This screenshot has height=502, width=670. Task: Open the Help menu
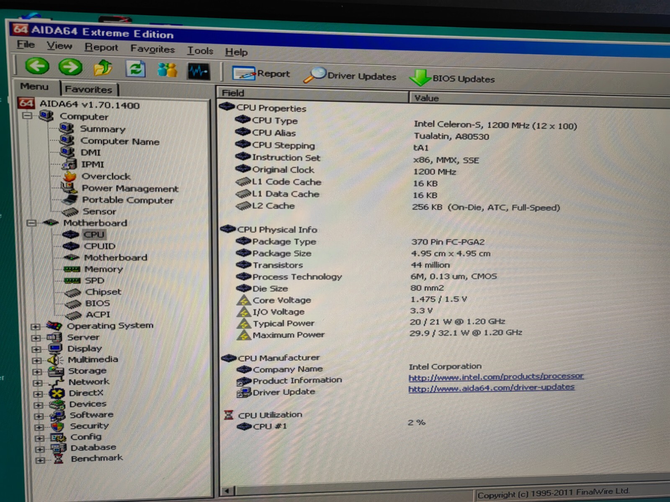[236, 52]
